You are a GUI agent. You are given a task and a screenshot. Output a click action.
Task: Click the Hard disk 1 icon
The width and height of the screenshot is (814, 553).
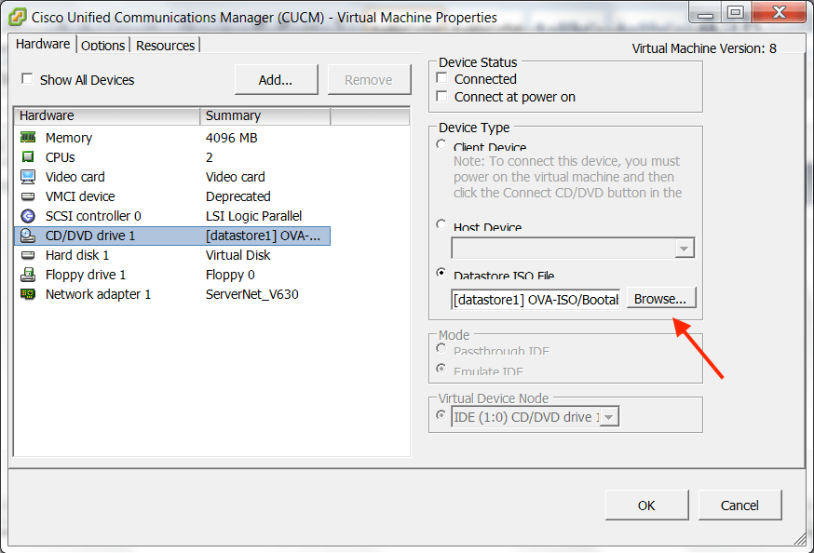(28, 255)
